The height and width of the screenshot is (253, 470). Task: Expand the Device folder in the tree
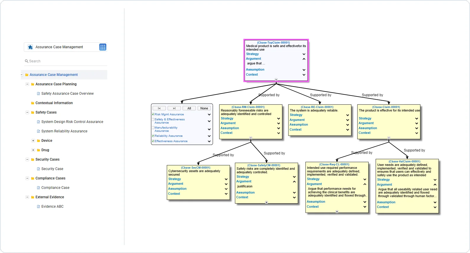tap(33, 141)
